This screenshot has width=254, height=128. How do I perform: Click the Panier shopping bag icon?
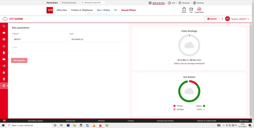(184, 10)
